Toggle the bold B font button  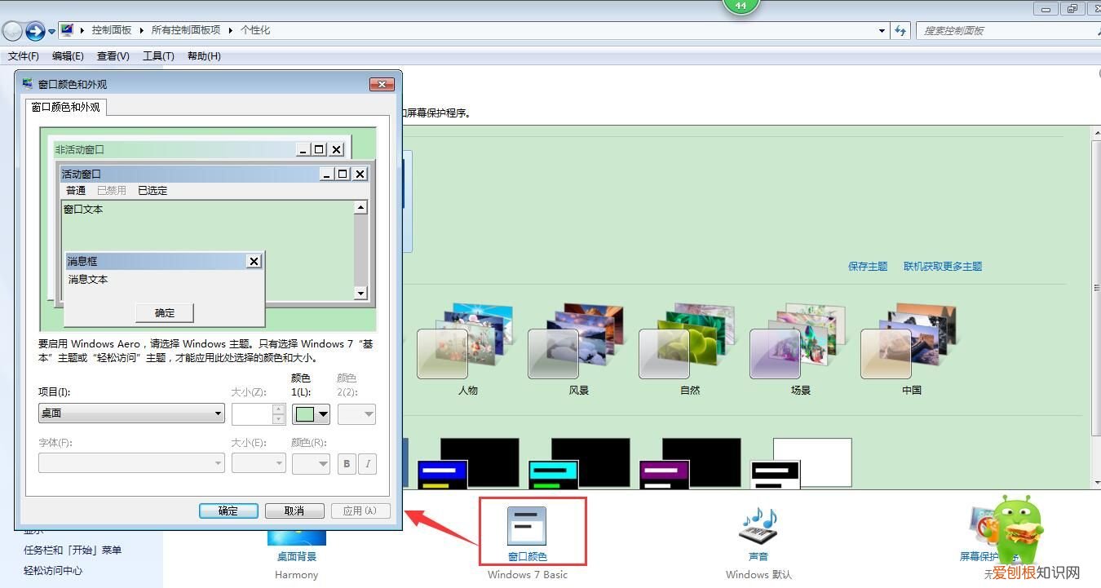tap(347, 463)
